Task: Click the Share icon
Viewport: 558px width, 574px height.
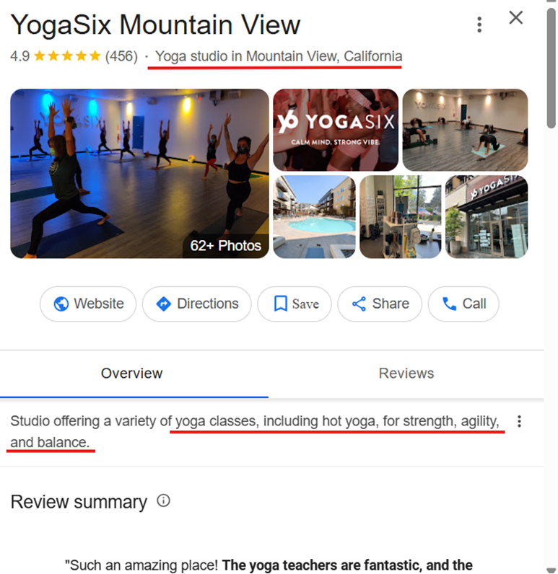Action: point(359,304)
